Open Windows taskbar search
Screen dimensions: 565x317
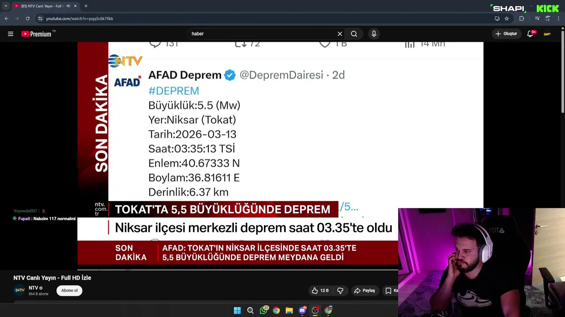point(250,310)
